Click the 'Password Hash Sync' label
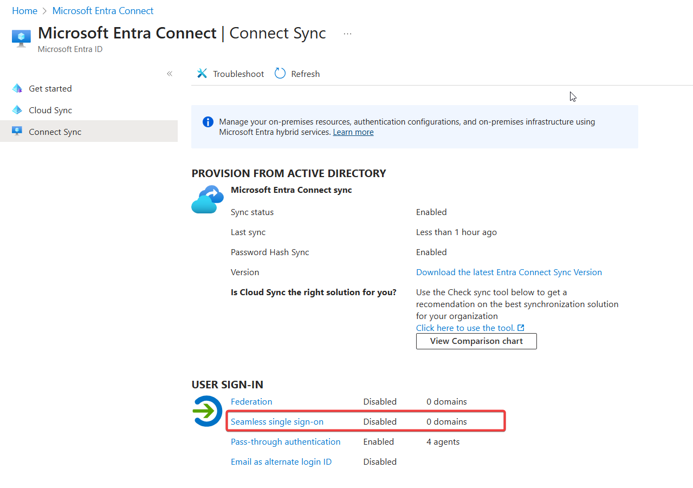This screenshot has width=693, height=488. [x=270, y=252]
